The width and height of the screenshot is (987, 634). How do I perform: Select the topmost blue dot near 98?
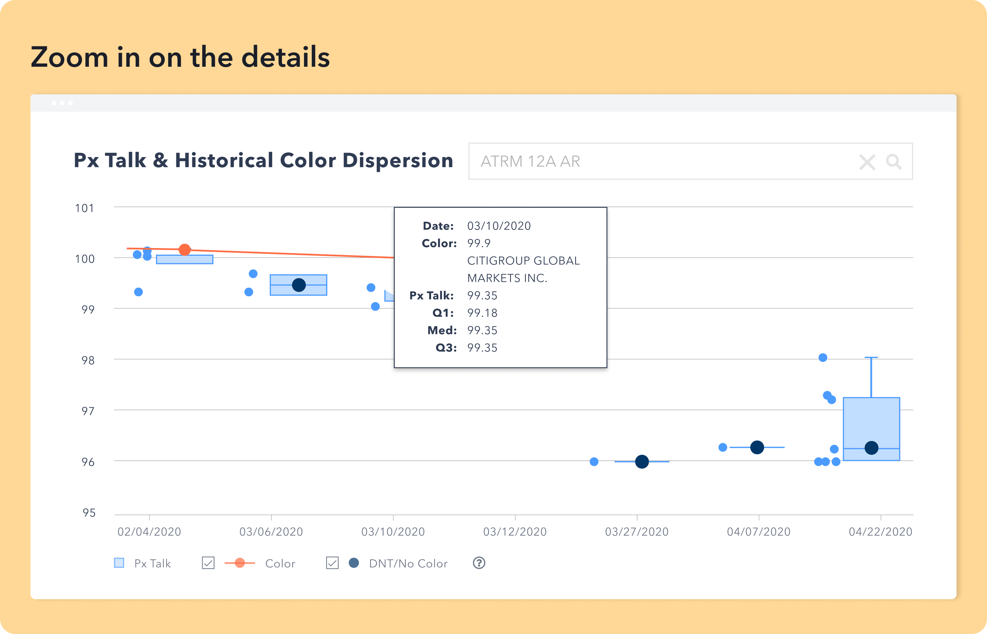(x=823, y=357)
